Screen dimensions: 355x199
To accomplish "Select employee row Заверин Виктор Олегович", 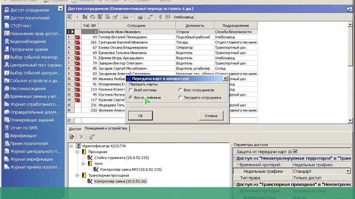I will [162, 64].
